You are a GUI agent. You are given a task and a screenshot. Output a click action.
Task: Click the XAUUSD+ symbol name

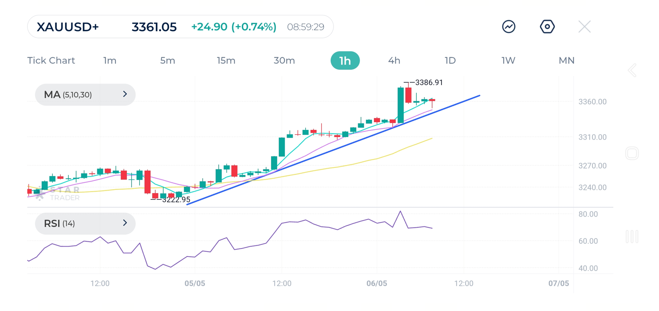pyautogui.click(x=68, y=27)
